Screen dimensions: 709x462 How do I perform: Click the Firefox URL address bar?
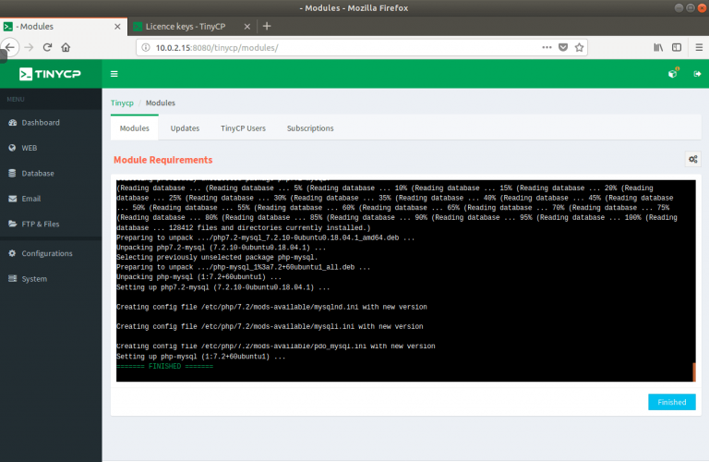pyautogui.click(x=342, y=46)
